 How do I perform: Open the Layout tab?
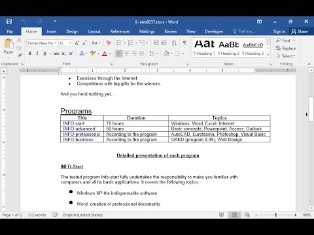[94, 31]
